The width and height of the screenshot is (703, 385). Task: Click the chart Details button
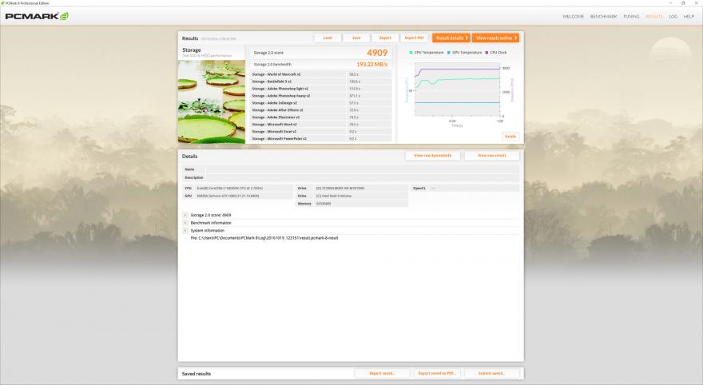[510, 137]
